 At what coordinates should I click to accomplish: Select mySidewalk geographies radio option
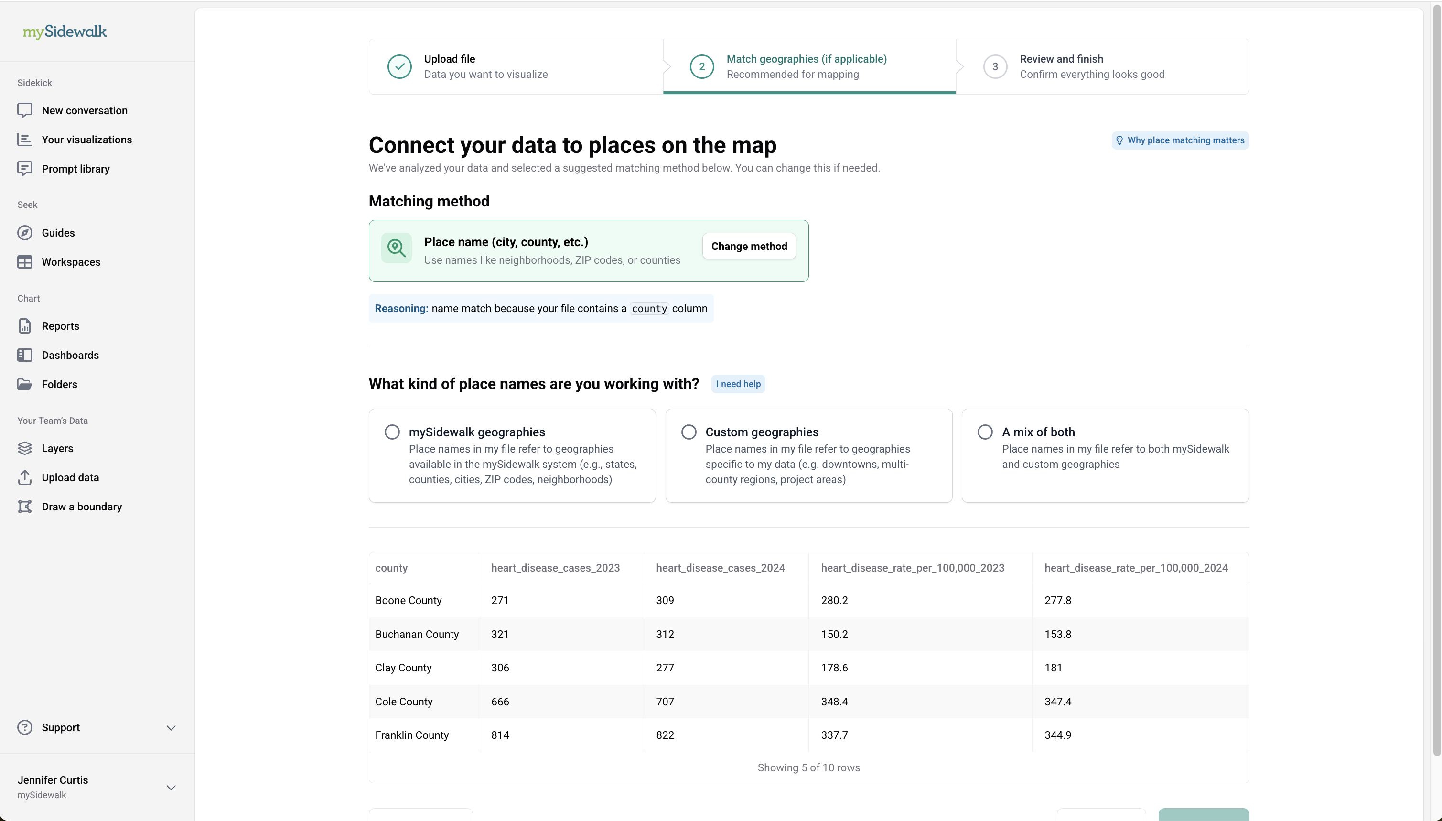pyautogui.click(x=392, y=432)
